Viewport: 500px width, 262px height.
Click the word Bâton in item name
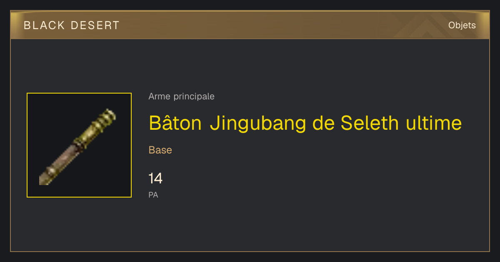click(x=175, y=122)
